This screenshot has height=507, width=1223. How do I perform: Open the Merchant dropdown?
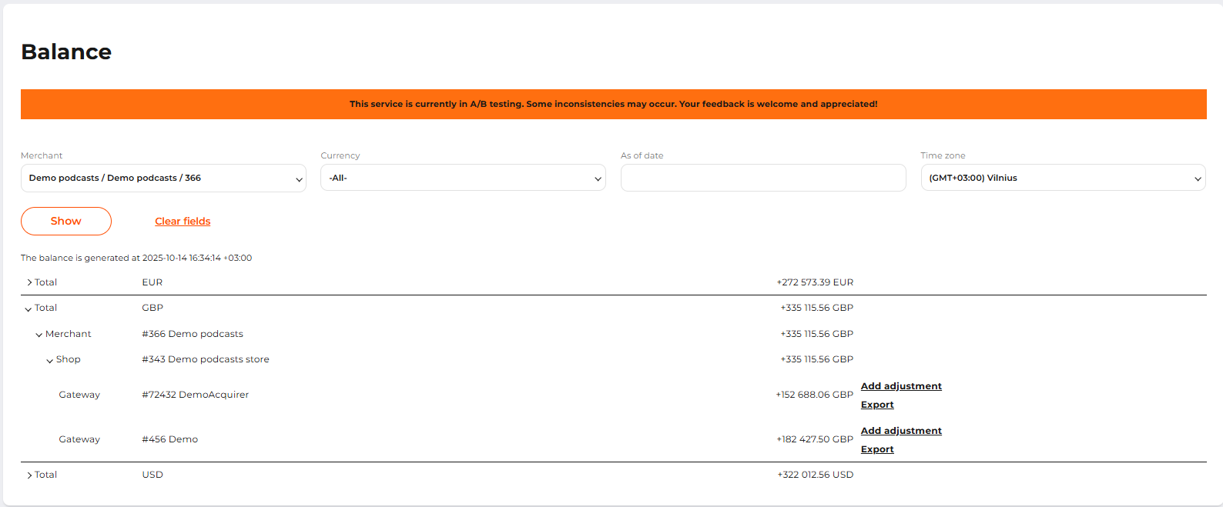[x=163, y=178]
